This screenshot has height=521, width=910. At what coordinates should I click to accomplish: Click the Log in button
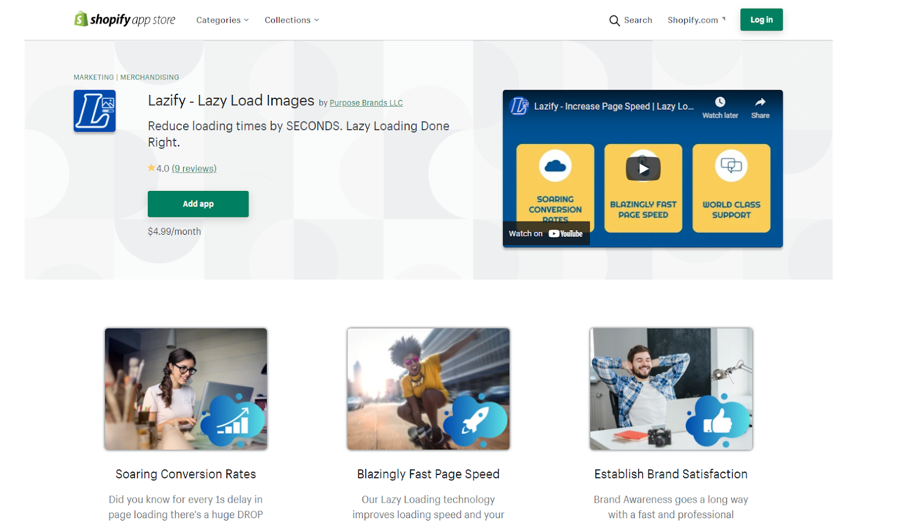pos(761,20)
